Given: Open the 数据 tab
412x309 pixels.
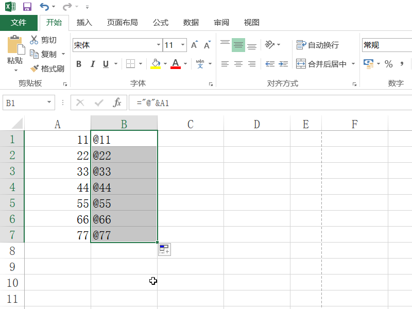Looking at the screenshot, I should point(191,23).
